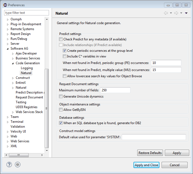Viewport: 193px width, 174px height.
Task: Disable generate for DB2 checkbox
Action: (x=61, y=123)
